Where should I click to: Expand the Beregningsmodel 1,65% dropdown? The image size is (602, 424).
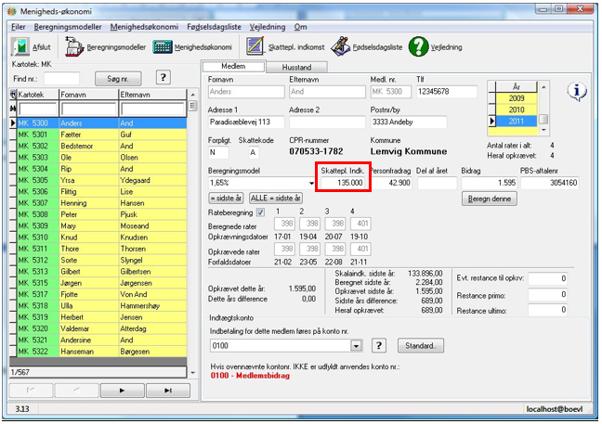tap(311, 184)
